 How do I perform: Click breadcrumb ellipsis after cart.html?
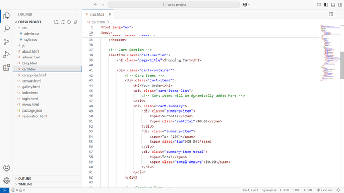(x=111, y=22)
